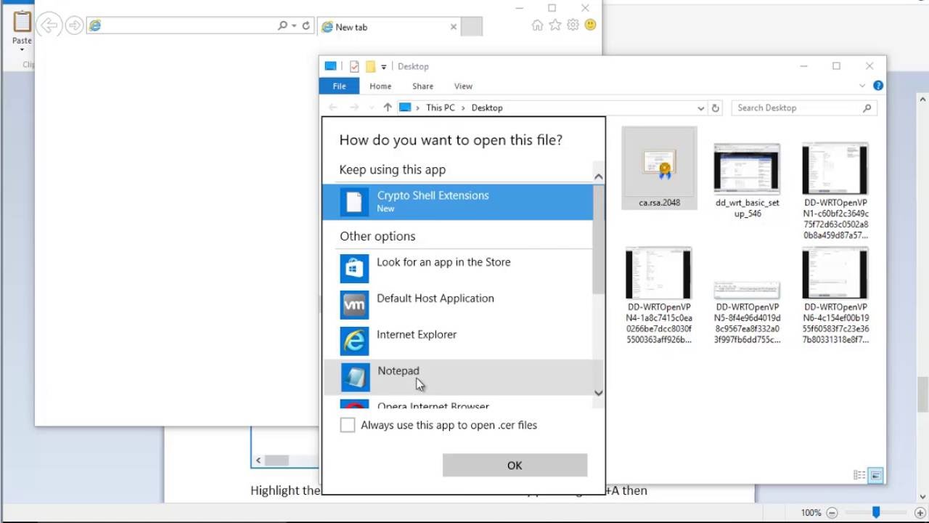Choose Look for an app in the Store
929x523 pixels.
[x=457, y=268]
